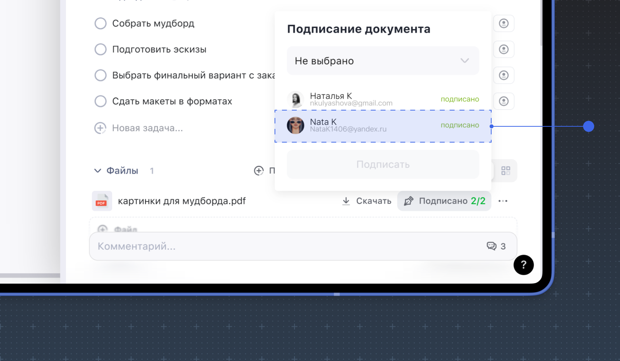Open more options for the PDF file
Screen dimensions: 620x361
(x=503, y=201)
